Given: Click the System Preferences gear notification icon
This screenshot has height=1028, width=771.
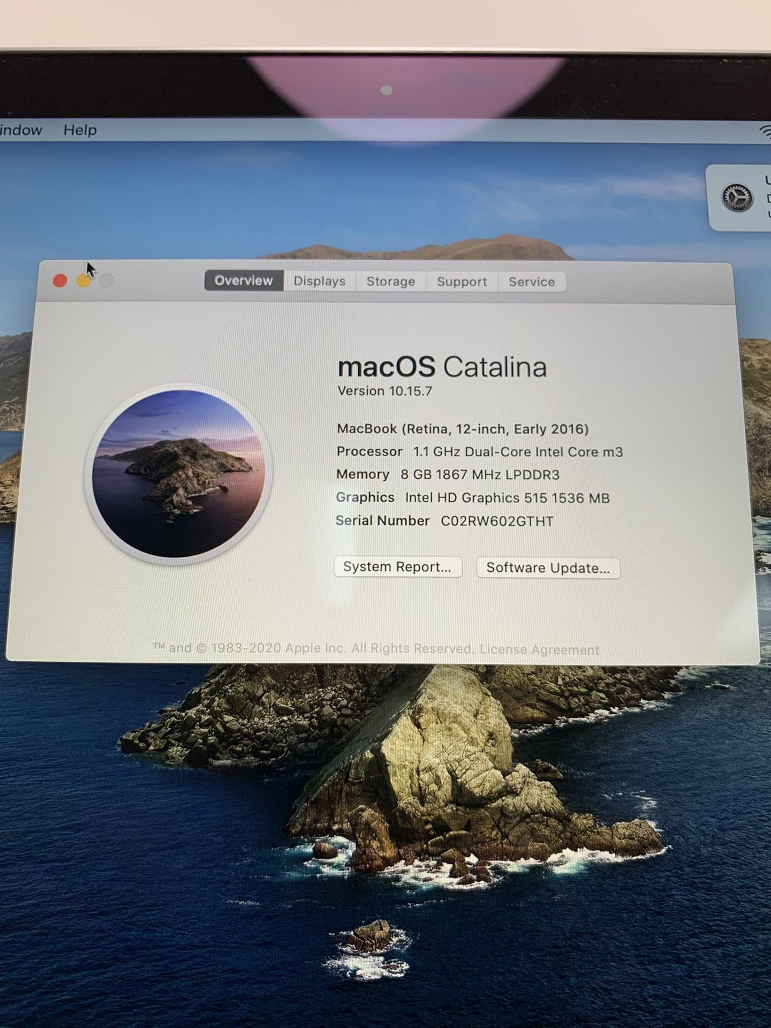Looking at the screenshot, I should click(737, 198).
